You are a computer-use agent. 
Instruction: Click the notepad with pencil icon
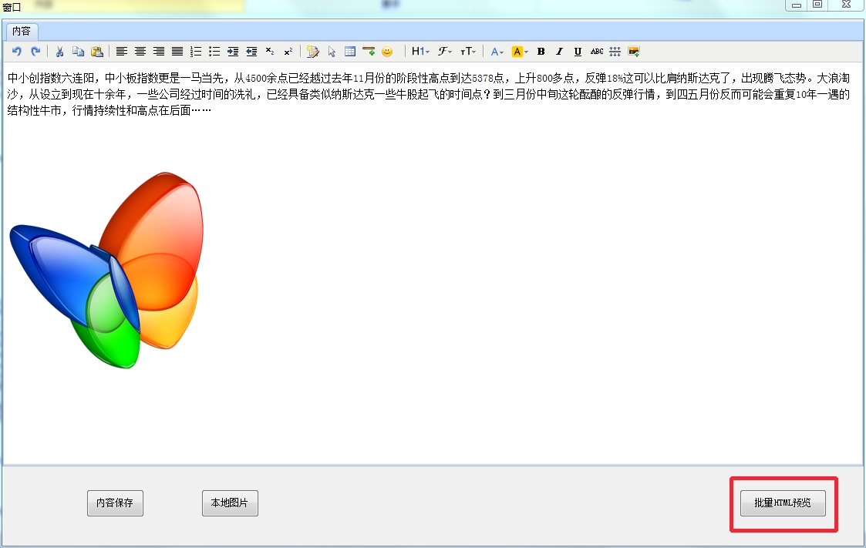pyautogui.click(x=312, y=52)
